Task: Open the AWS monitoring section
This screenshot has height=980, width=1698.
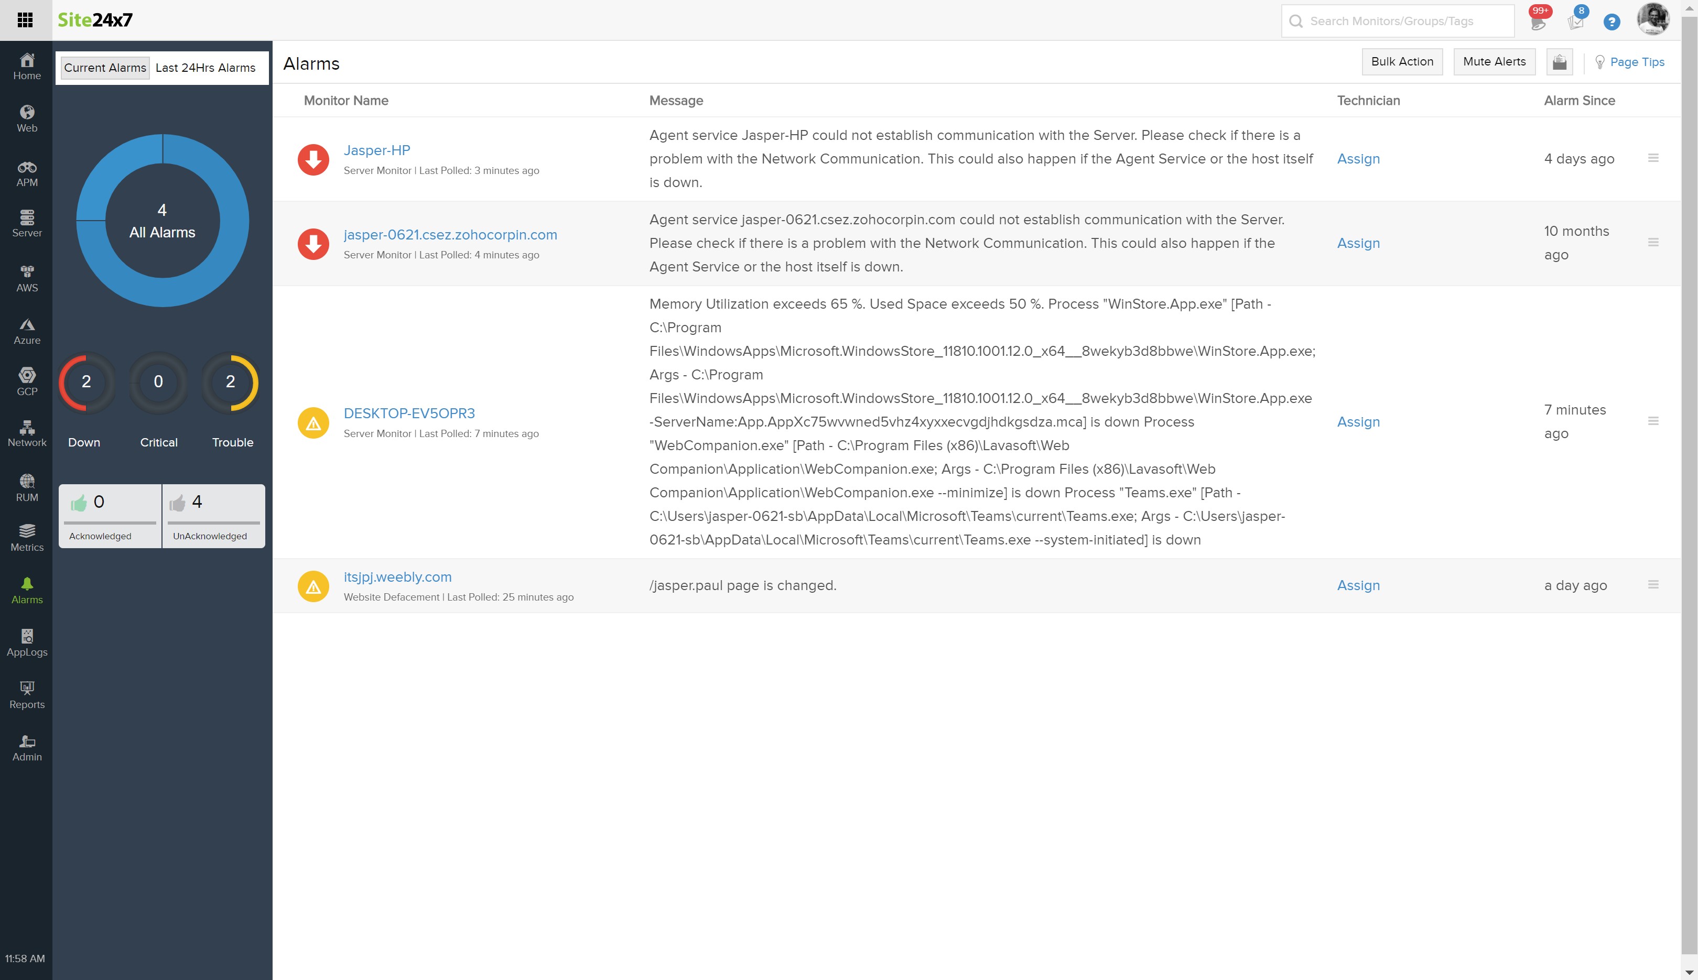Action: (x=27, y=278)
